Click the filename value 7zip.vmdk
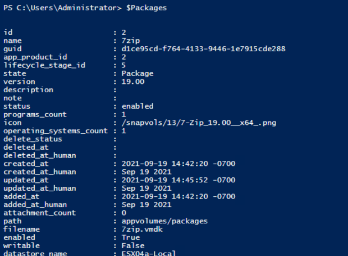Viewport: 348px width, 256px height. 141,229
